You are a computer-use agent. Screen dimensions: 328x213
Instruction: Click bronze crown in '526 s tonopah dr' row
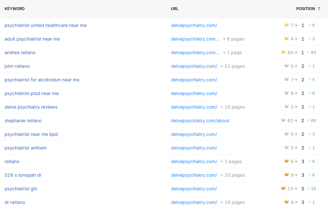[x=286, y=174]
